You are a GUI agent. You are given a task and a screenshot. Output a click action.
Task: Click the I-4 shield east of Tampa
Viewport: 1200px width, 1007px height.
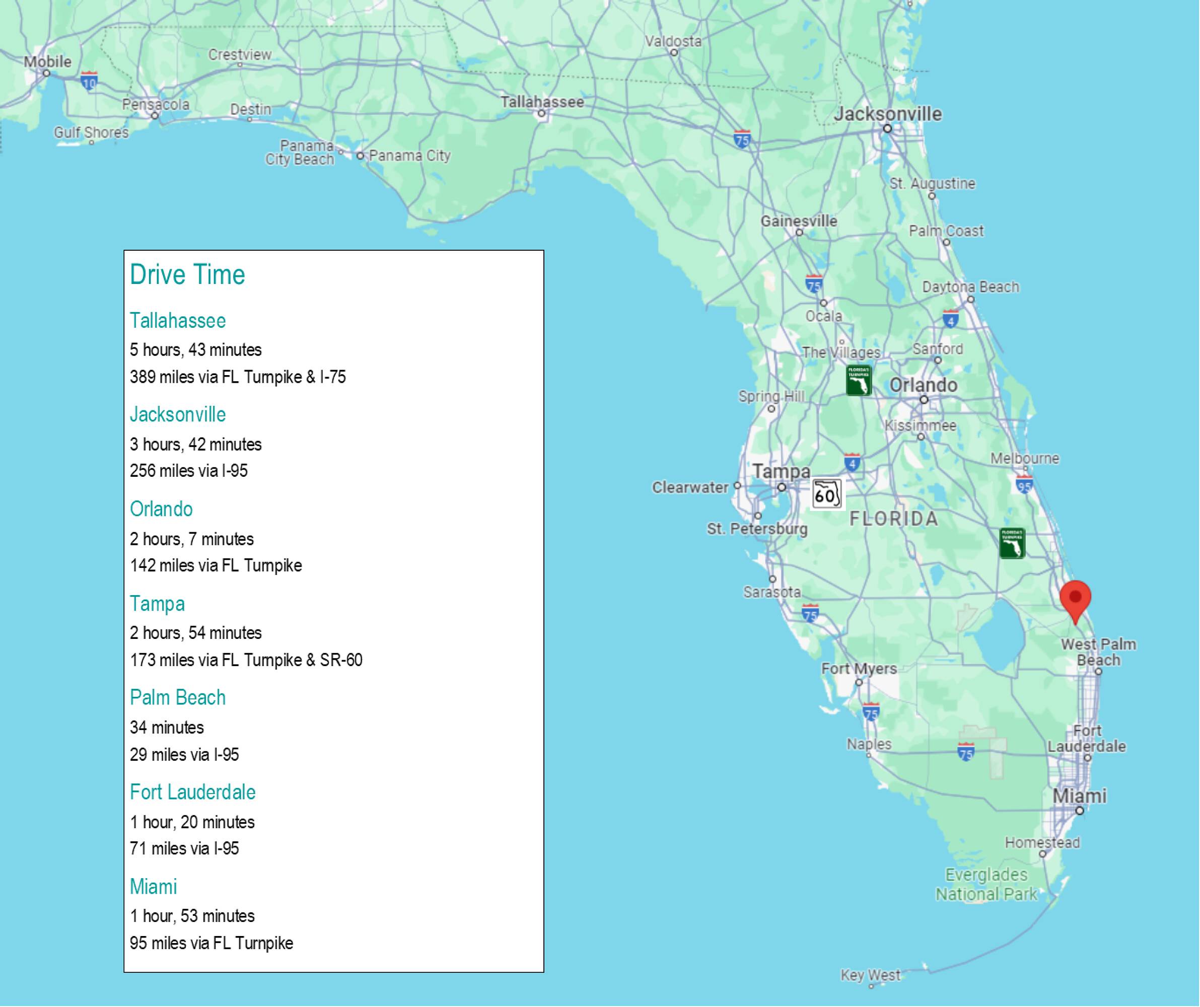pos(852,462)
